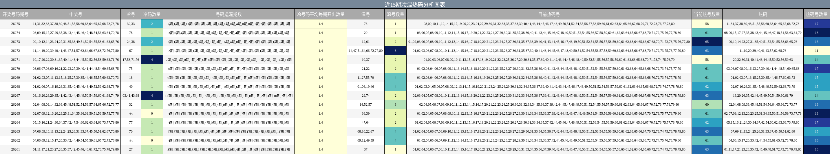Click issue number 26266

(x=15, y=105)
